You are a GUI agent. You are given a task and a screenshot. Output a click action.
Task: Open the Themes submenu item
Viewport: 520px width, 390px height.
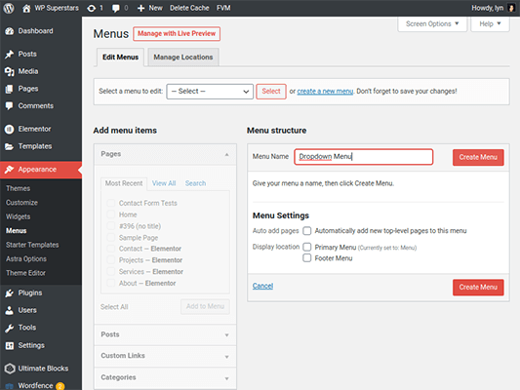pyautogui.click(x=18, y=188)
